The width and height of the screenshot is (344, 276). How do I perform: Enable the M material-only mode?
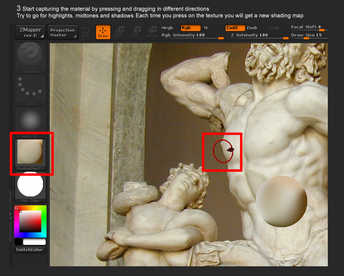(x=206, y=28)
